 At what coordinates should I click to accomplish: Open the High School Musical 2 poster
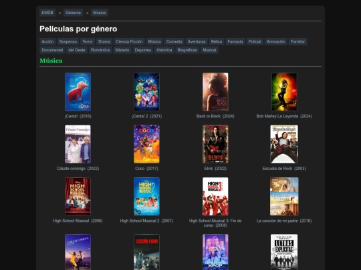tap(146, 196)
